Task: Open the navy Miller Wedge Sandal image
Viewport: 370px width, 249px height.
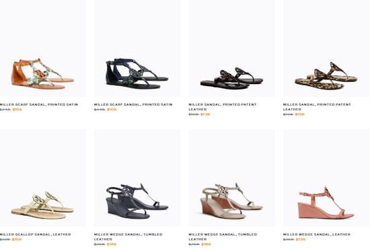Action: point(137,178)
